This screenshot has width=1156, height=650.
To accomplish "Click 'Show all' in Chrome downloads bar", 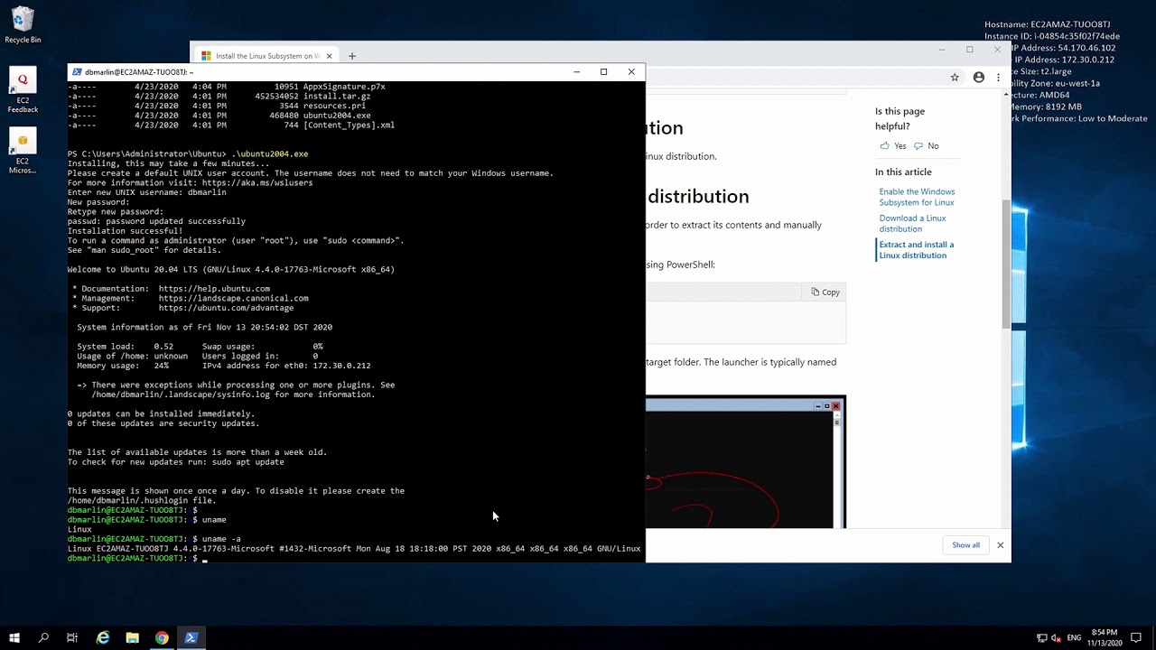I will [x=965, y=545].
